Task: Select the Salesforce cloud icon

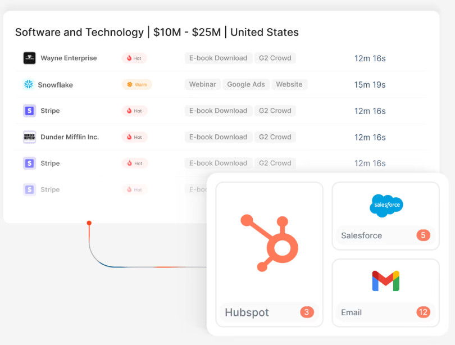Action: [x=386, y=206]
